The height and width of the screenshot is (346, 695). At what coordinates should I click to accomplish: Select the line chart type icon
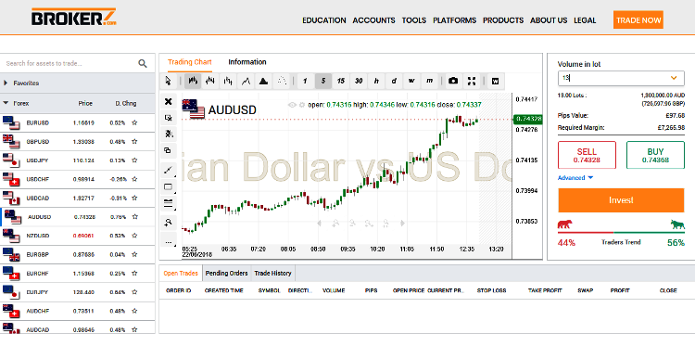point(246,81)
